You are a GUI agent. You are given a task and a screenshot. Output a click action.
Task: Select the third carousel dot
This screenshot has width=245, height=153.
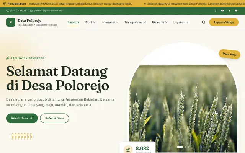coord(188,147)
